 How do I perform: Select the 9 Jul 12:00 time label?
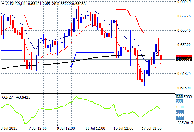[66, 128]
